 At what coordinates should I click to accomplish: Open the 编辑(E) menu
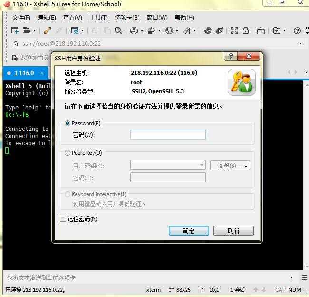(x=47, y=18)
